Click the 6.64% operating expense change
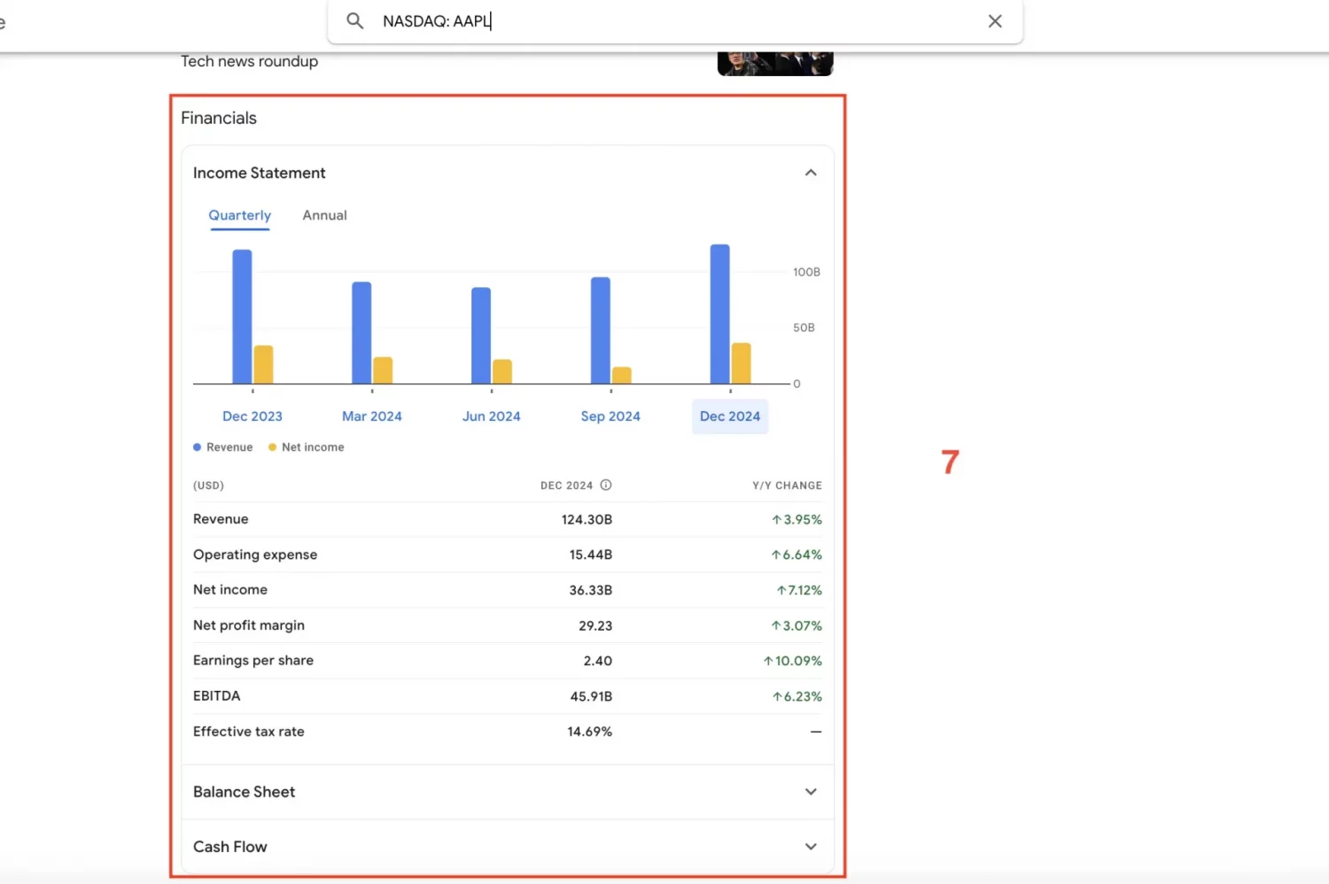 tap(797, 554)
